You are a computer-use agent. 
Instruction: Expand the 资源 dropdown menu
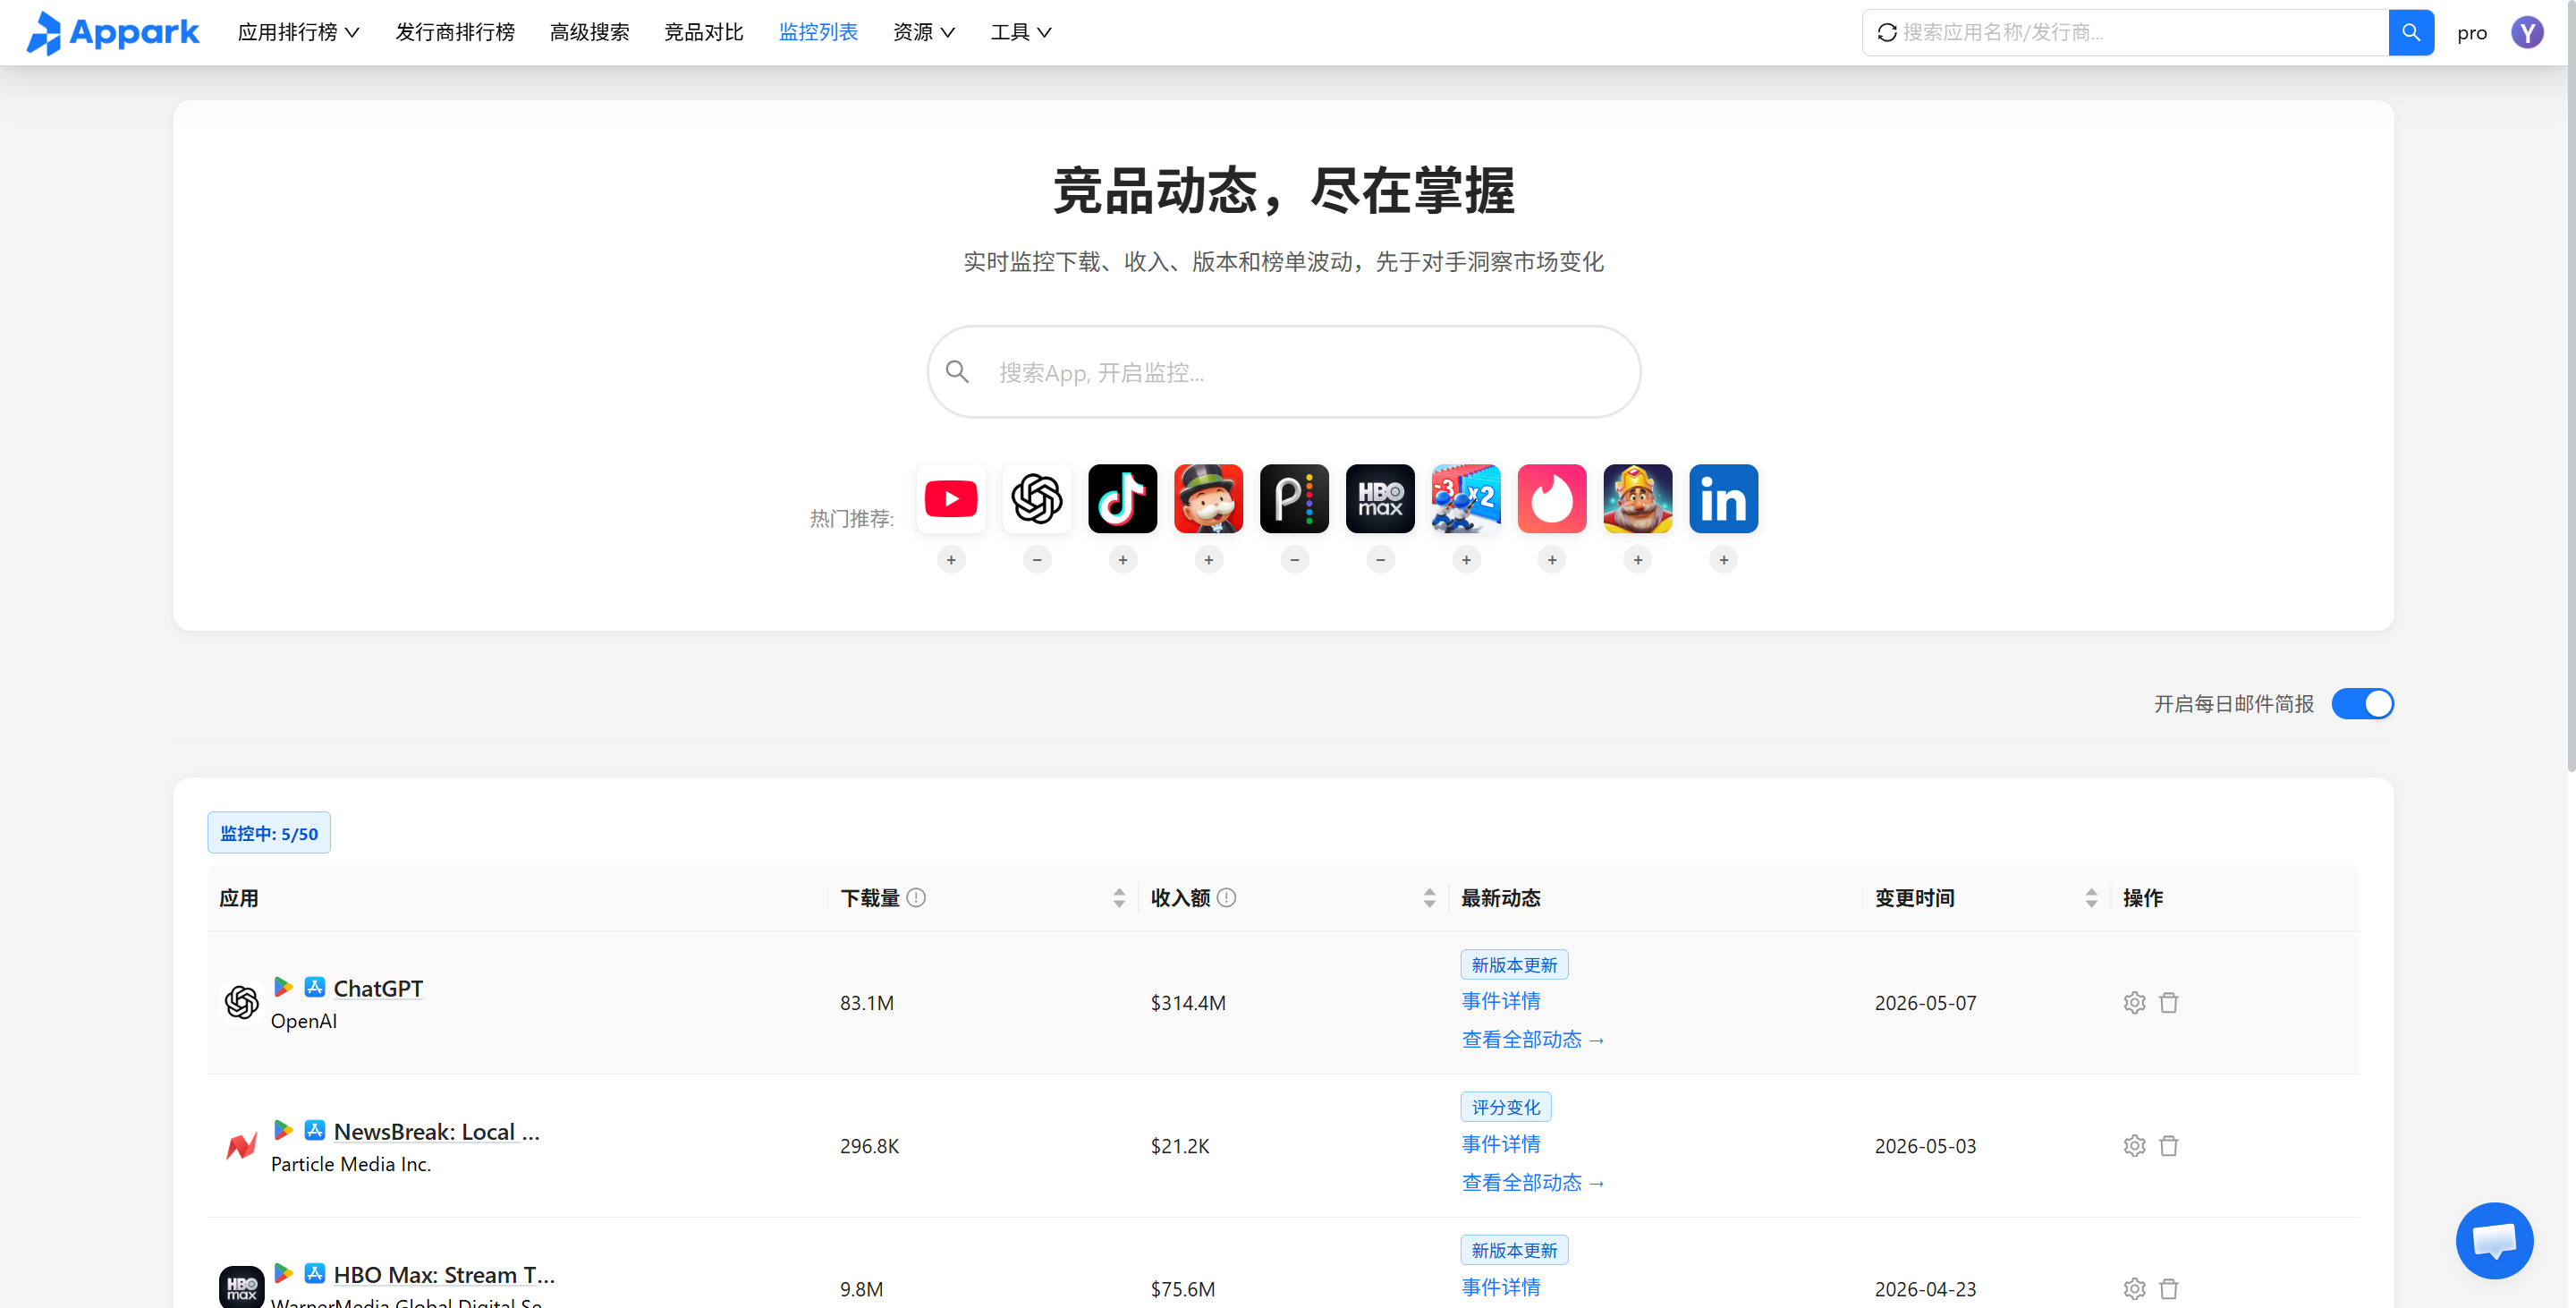(x=924, y=33)
